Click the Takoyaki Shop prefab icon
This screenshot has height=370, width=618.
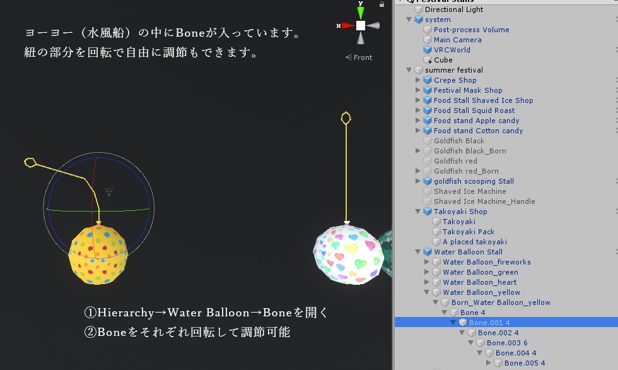pyautogui.click(x=428, y=212)
